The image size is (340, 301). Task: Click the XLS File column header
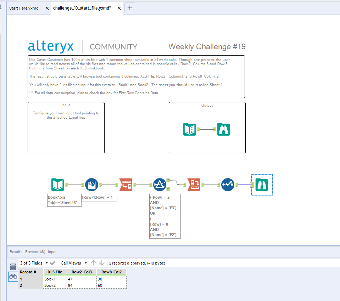tap(55, 272)
